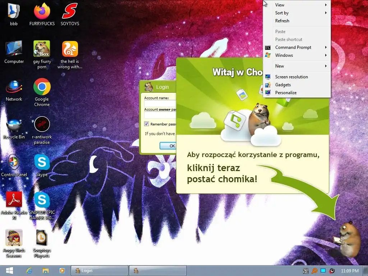Select the ChomikBox hamster 'Box' desktop icon
Image resolution: width=368 pixels, height=276 pixels.
(x=42, y=55)
